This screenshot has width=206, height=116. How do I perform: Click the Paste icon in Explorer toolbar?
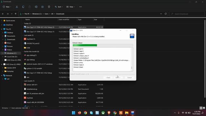30,7
